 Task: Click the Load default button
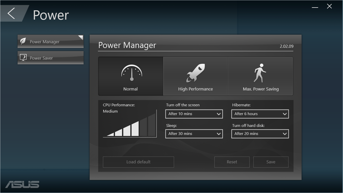138,162
